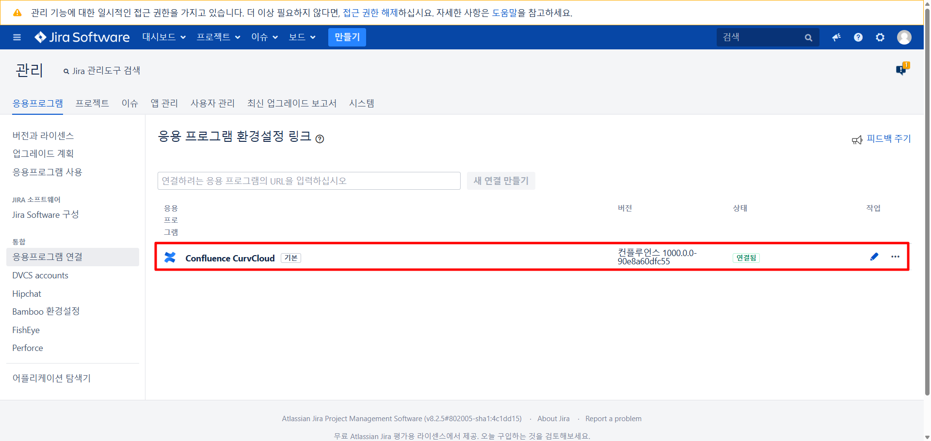Open FishEye in sidebar
Viewport: 931px width, 441px height.
(26, 330)
